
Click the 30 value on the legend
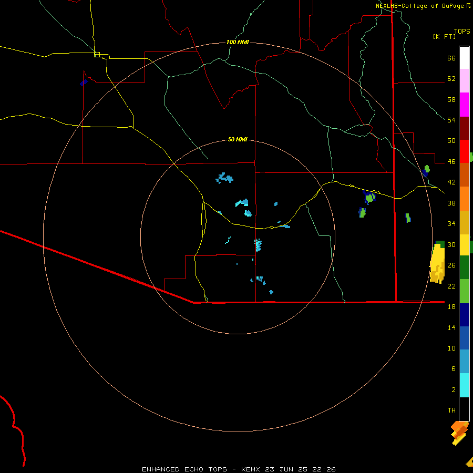click(x=451, y=244)
